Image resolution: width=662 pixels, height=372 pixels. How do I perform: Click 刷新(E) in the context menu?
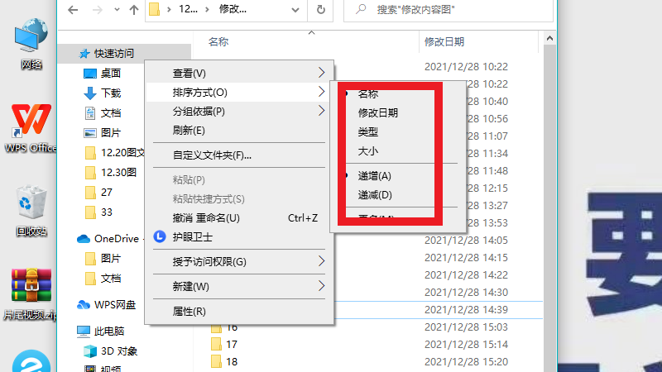[189, 131]
